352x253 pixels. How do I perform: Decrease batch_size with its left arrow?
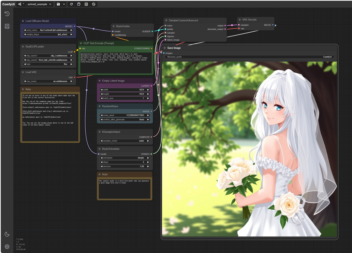101,98
